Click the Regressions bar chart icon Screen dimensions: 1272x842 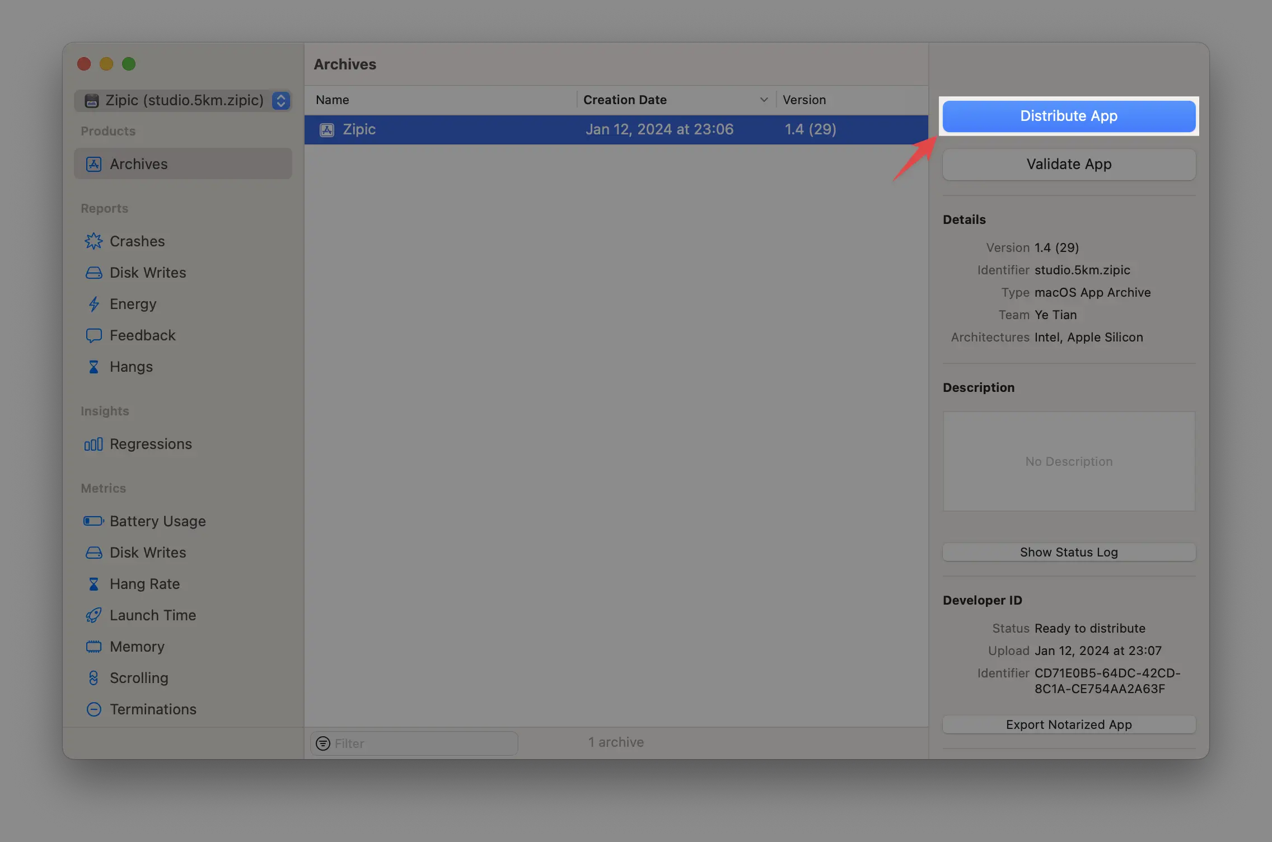pos(93,444)
